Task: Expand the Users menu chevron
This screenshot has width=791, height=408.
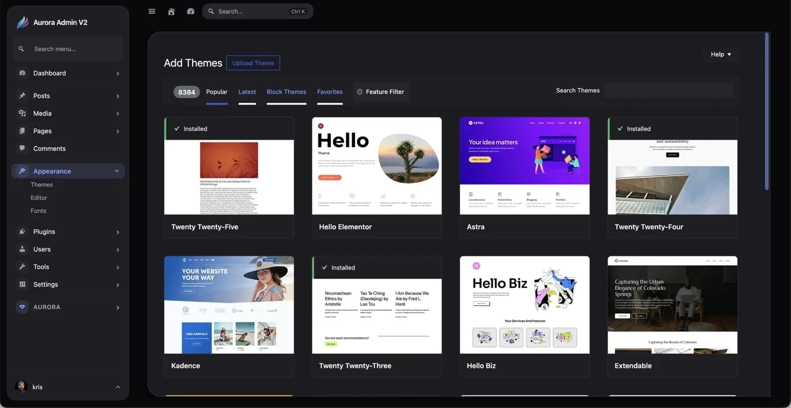Action: click(117, 250)
